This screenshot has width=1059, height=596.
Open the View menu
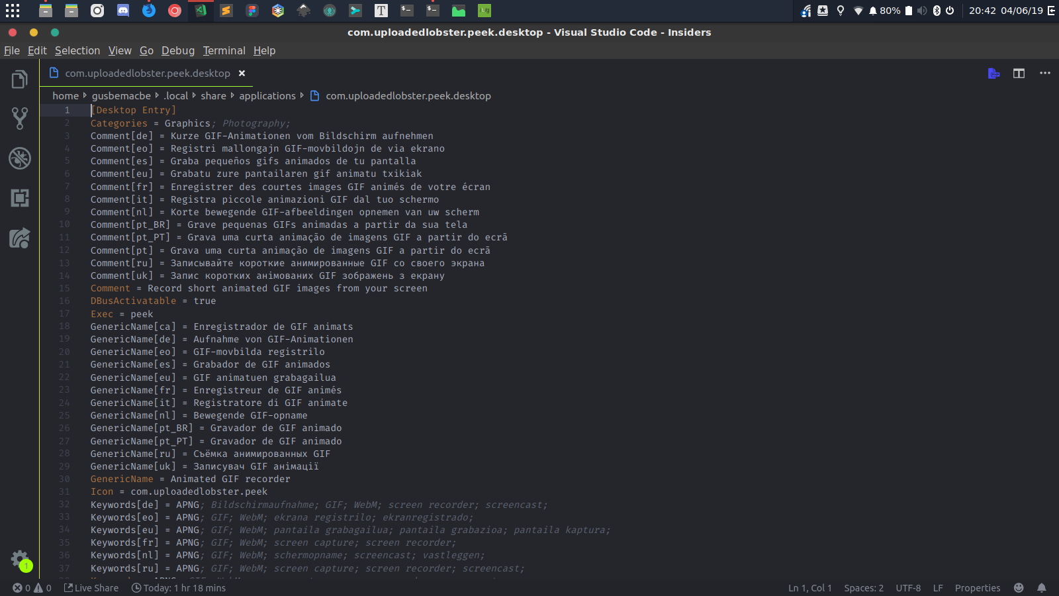coord(120,50)
